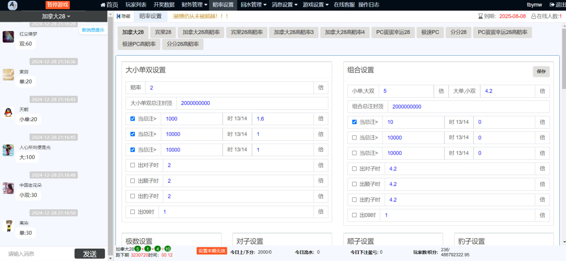Click the 隐藏 hide-sidebar arrow icon
566x261 pixels.
(x=119, y=16)
